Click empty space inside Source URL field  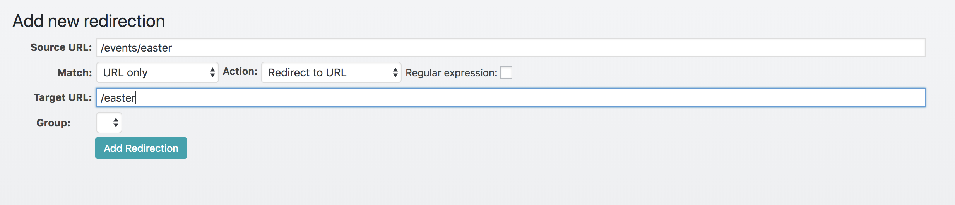coord(542,47)
